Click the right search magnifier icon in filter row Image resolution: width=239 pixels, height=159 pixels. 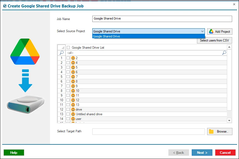tap(224, 53)
